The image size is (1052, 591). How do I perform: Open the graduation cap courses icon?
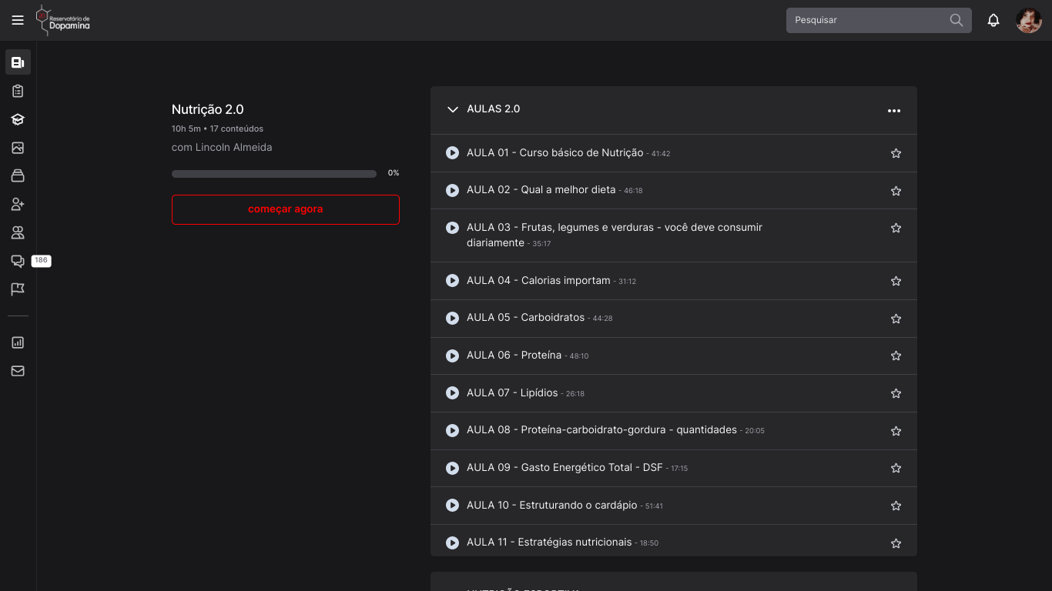click(18, 119)
